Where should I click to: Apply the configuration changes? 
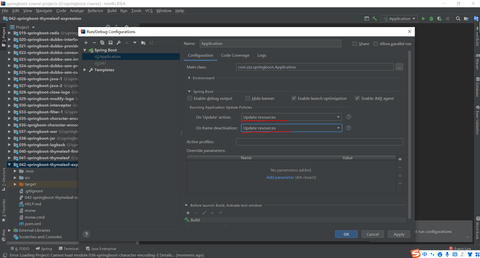point(399,234)
